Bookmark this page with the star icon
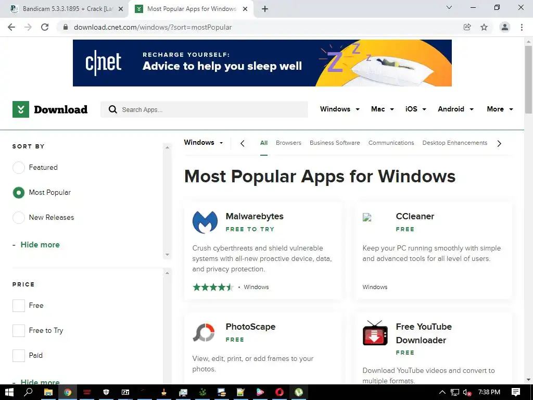This screenshot has height=400, width=533. 484,27
